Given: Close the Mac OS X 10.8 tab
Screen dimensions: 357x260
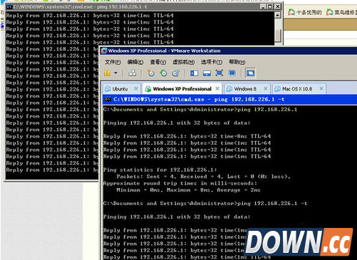Looking at the screenshot, I should tap(321, 88).
